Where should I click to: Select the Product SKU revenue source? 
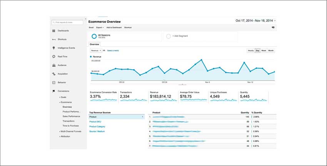point(95,122)
